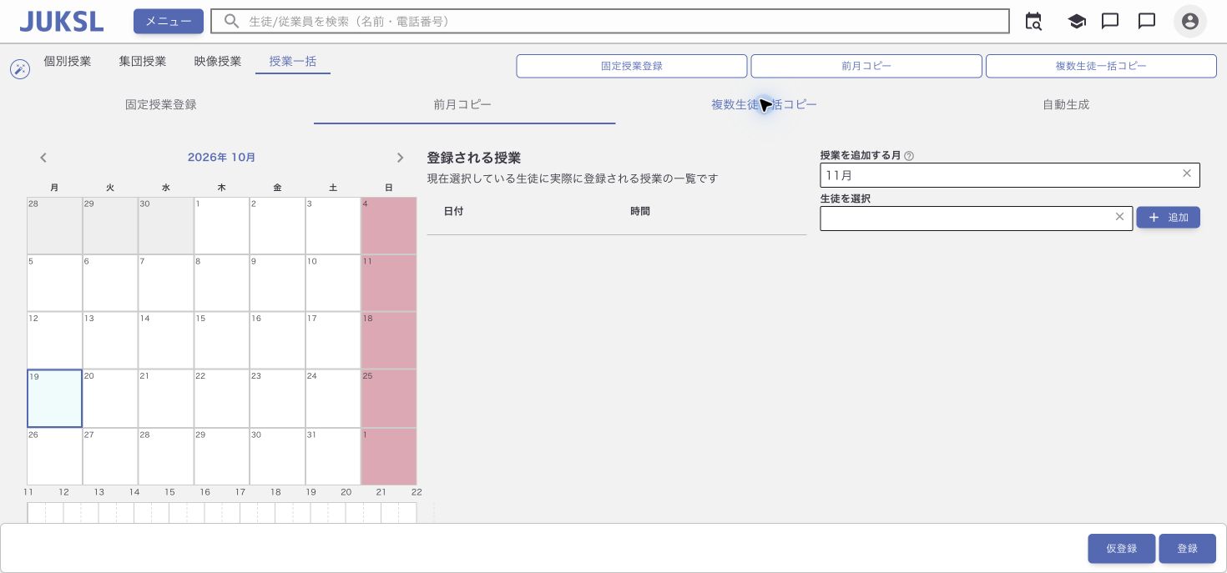Select October 7 in the calendar
1227x573 pixels.
click(x=166, y=284)
